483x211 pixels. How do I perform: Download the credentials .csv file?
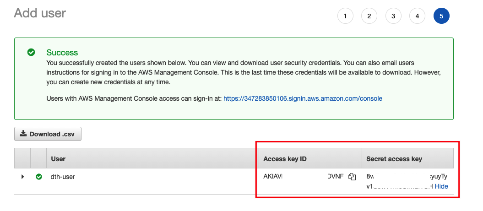point(48,134)
